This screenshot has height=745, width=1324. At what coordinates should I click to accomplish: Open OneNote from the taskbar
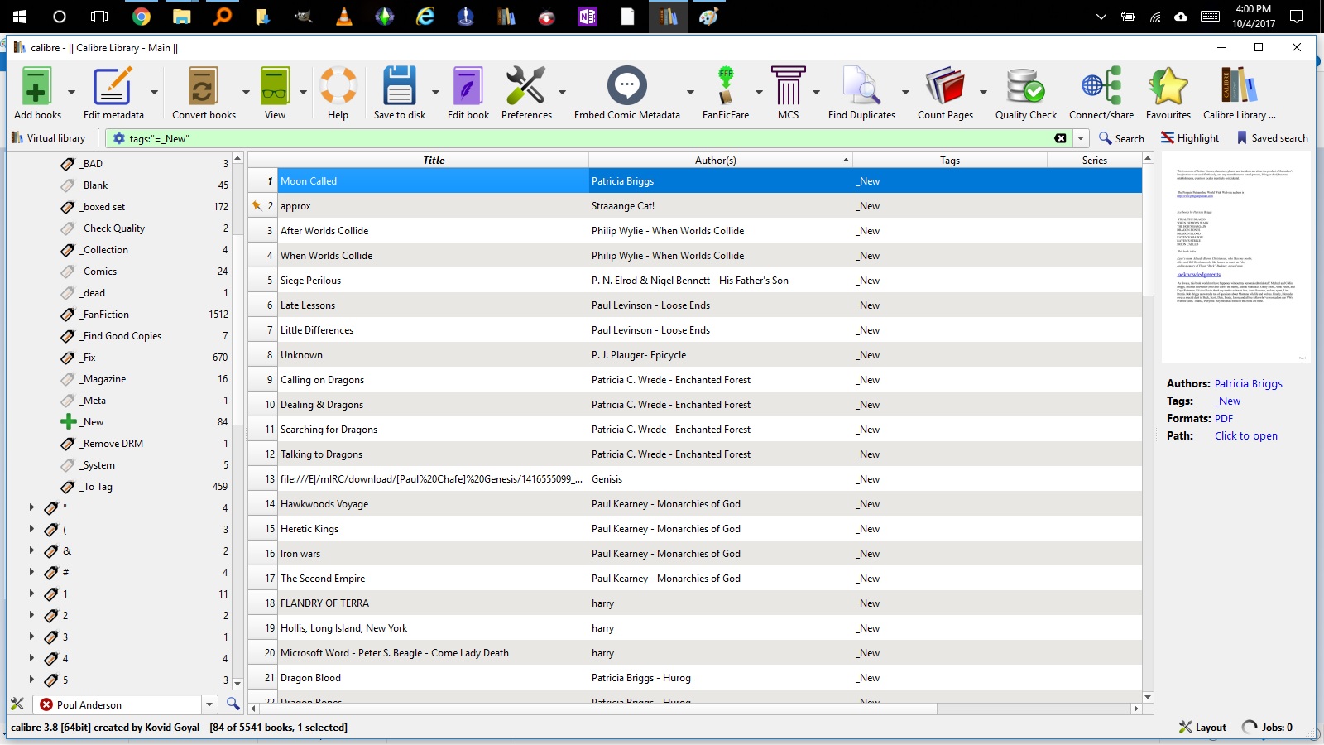[588, 17]
